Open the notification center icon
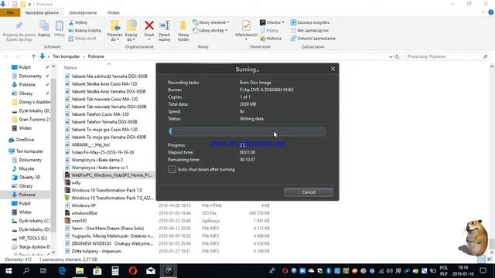 tap(483, 271)
